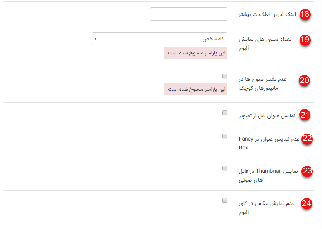Click the red number 20 badge

[x=305, y=80]
